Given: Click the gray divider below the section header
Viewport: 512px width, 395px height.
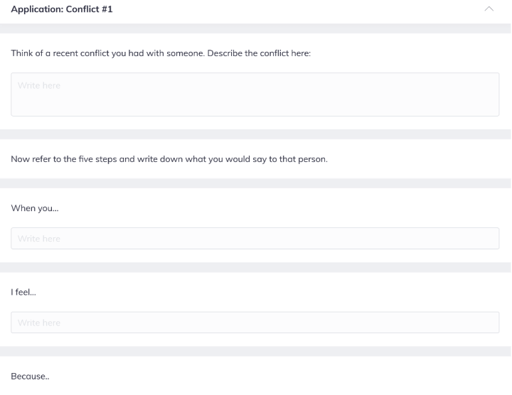Looking at the screenshot, I should click(x=255, y=28).
